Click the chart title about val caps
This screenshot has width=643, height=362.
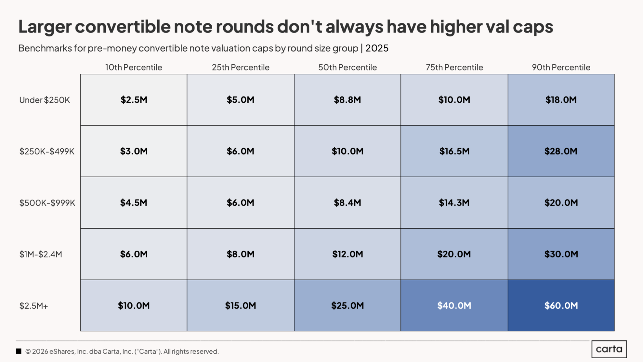click(x=286, y=26)
